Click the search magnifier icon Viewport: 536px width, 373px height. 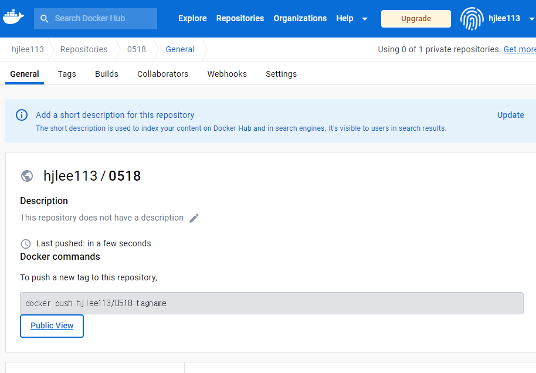pyautogui.click(x=45, y=18)
